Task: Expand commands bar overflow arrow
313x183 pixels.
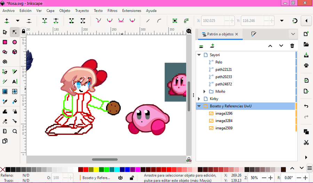Action: pyautogui.click(x=306, y=158)
